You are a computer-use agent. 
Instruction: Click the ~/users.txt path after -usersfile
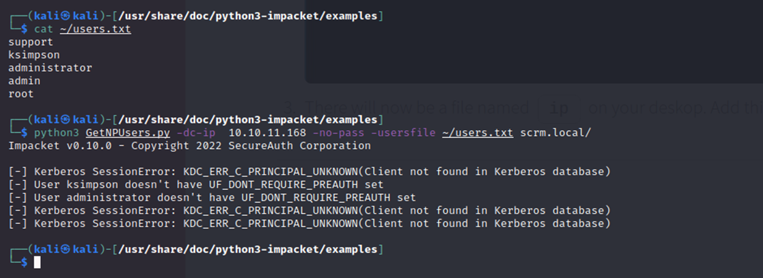pos(478,133)
